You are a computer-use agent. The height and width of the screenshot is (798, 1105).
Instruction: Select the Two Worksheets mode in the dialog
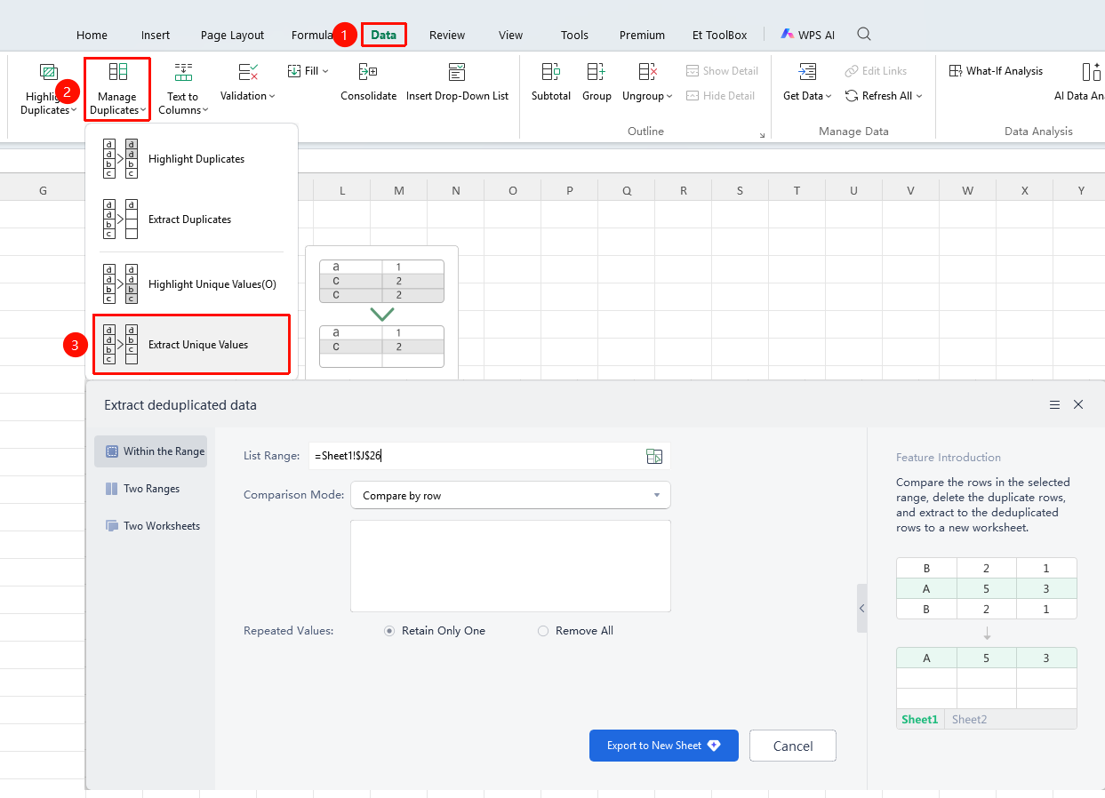pyautogui.click(x=150, y=526)
